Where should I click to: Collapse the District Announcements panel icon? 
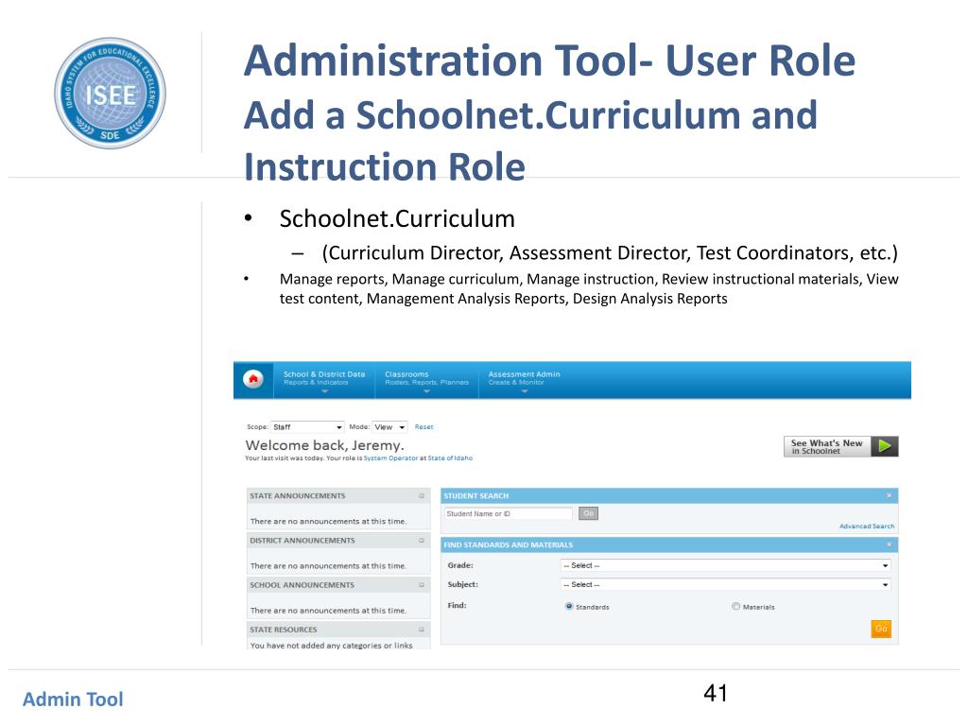[x=422, y=540]
